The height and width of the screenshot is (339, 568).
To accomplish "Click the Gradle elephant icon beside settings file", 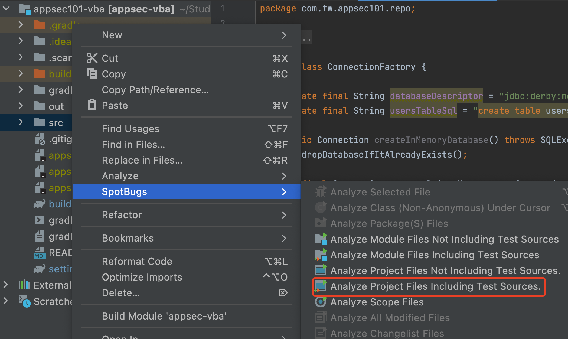I will pyautogui.click(x=40, y=269).
